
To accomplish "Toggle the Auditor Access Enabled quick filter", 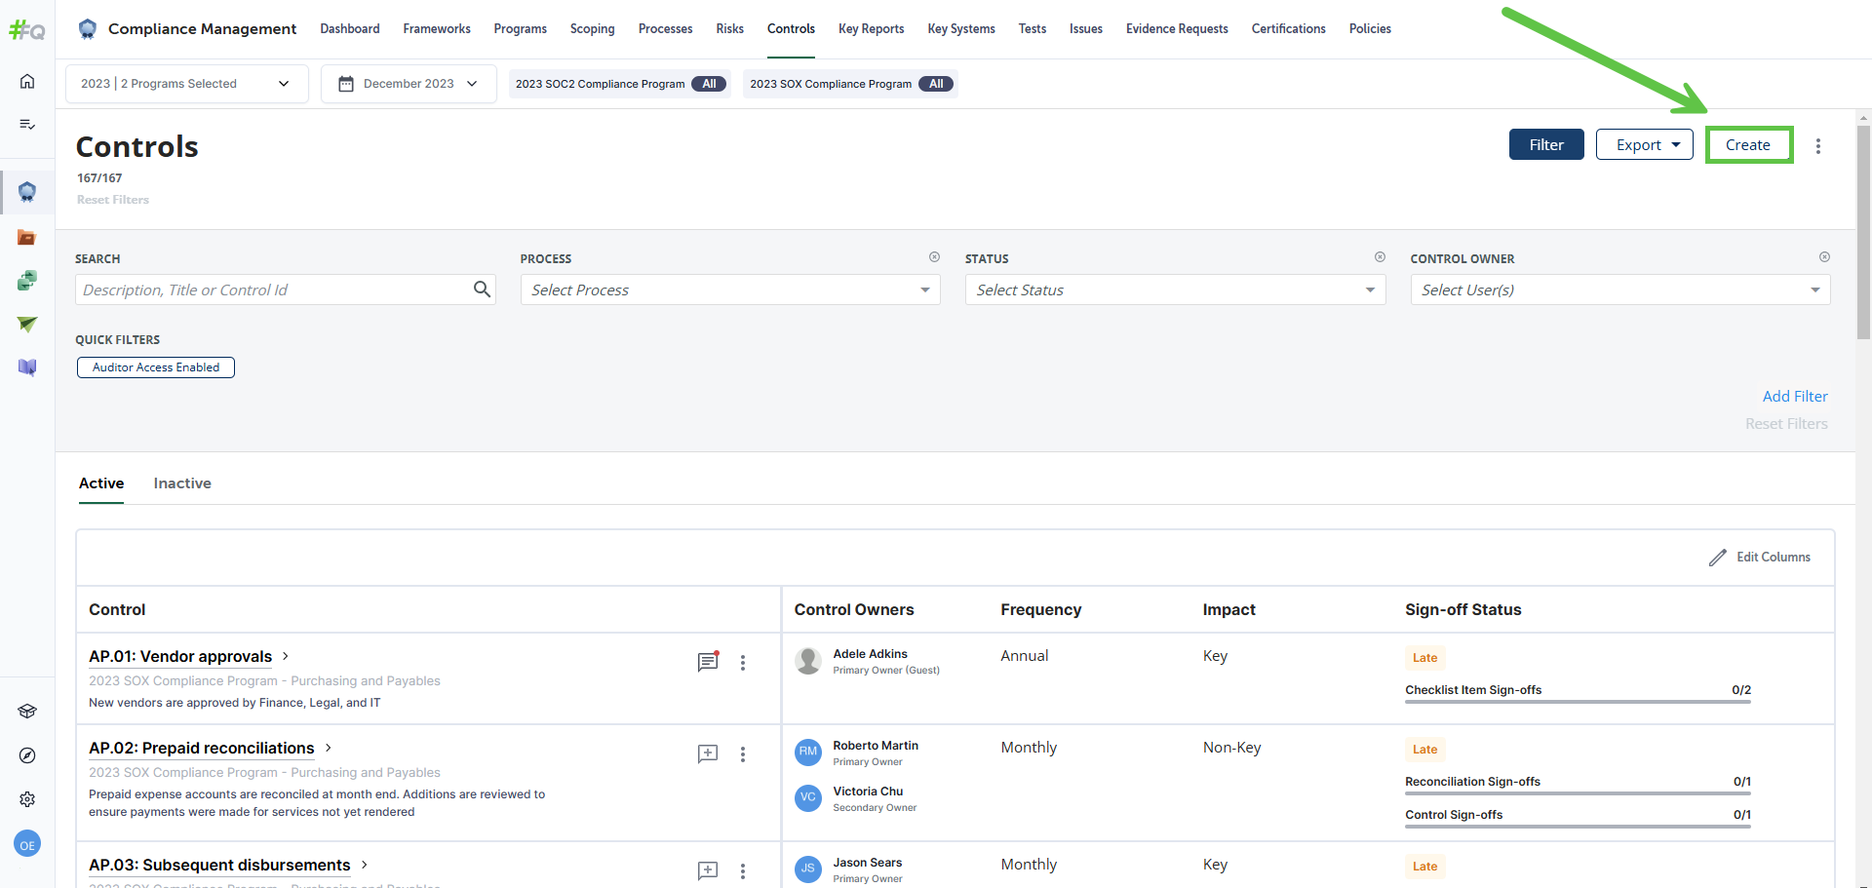I will tap(156, 367).
